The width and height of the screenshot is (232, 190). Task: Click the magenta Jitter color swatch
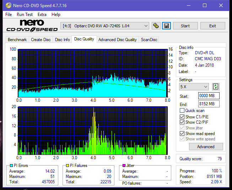(124, 166)
